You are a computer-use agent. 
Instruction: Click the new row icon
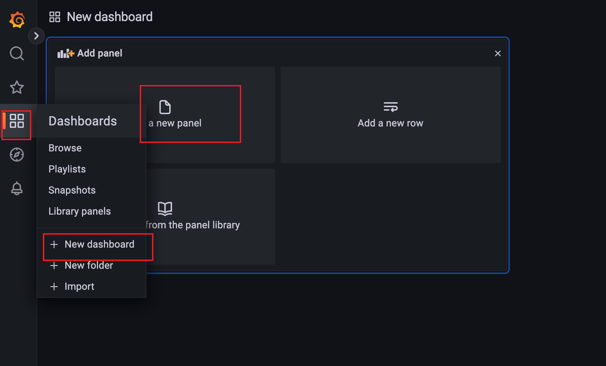pos(390,107)
